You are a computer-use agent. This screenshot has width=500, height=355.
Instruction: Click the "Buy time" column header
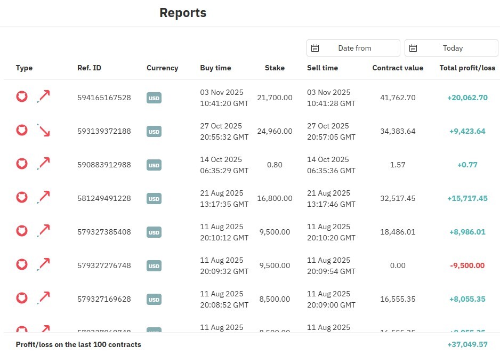[215, 68]
